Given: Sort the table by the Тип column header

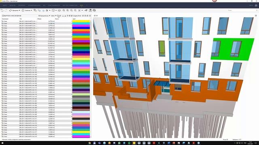Looking at the screenshot, I should click(21, 19).
